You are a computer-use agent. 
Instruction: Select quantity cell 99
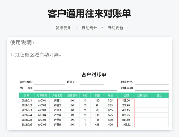pos(97,110)
